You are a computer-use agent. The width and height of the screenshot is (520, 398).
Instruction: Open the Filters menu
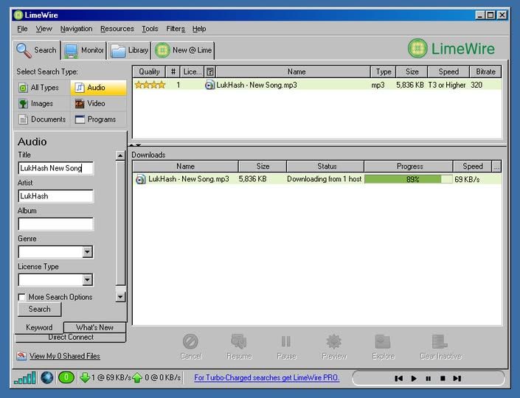176,29
